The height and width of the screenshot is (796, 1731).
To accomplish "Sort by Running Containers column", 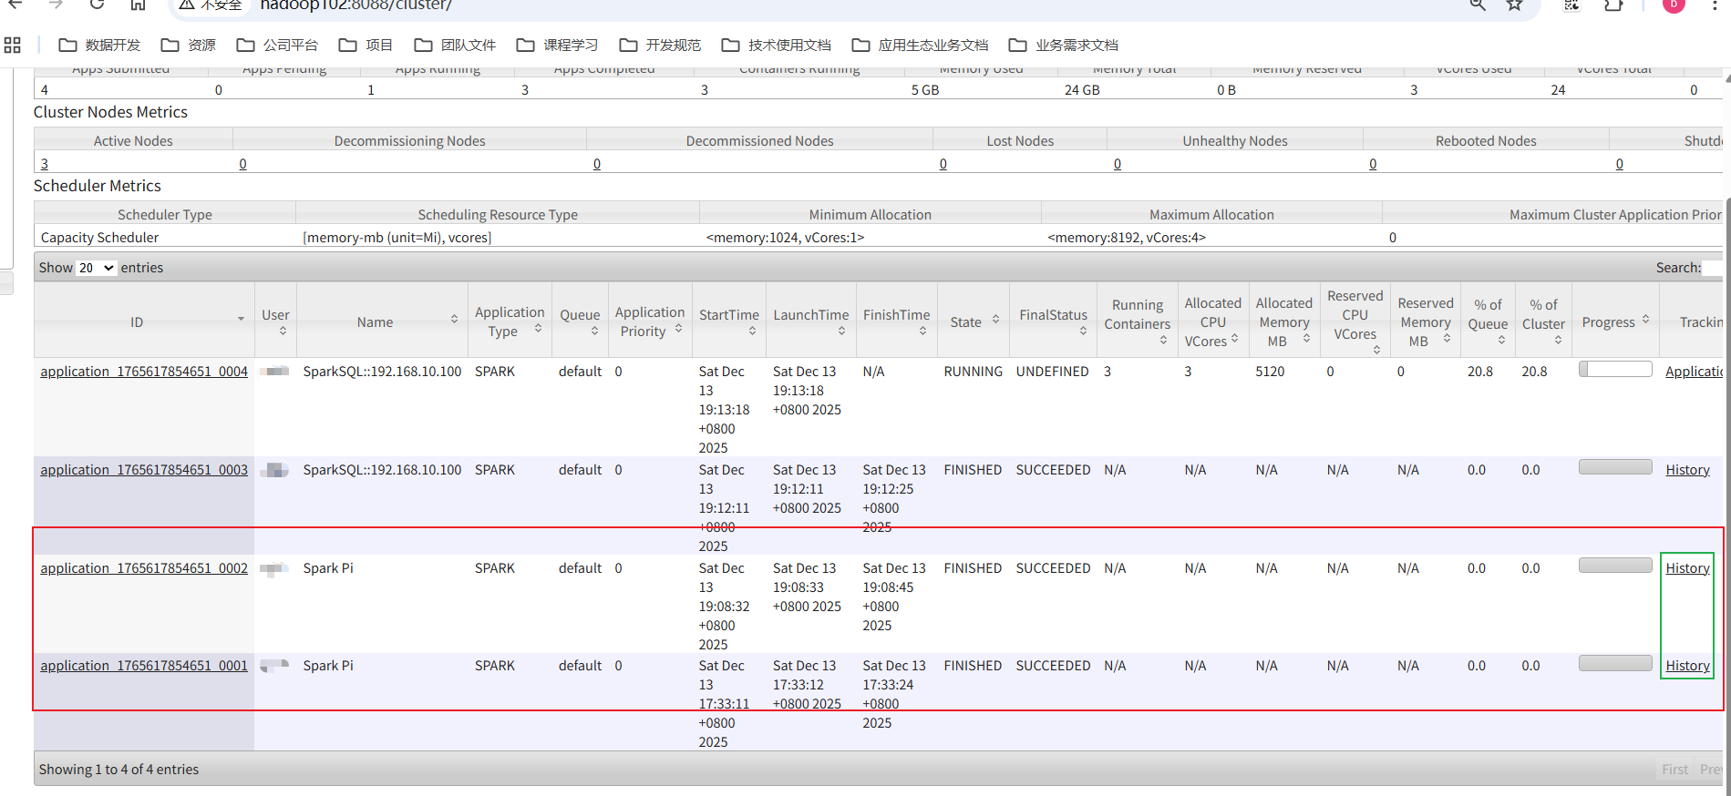I will pyautogui.click(x=1138, y=320).
